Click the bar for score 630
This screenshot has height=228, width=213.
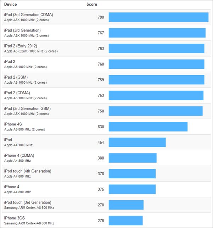click(148, 127)
